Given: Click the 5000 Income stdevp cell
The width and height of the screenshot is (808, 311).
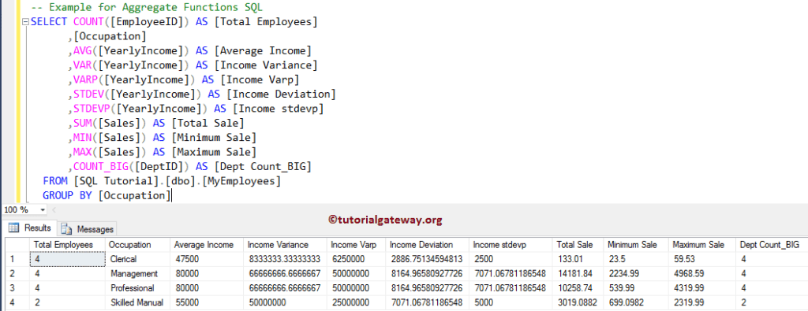Looking at the screenshot, I should (x=511, y=302).
